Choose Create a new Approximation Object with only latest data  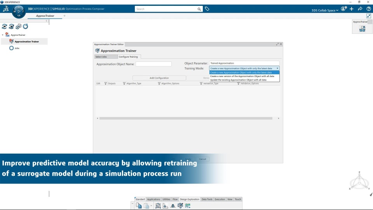click(244, 73)
